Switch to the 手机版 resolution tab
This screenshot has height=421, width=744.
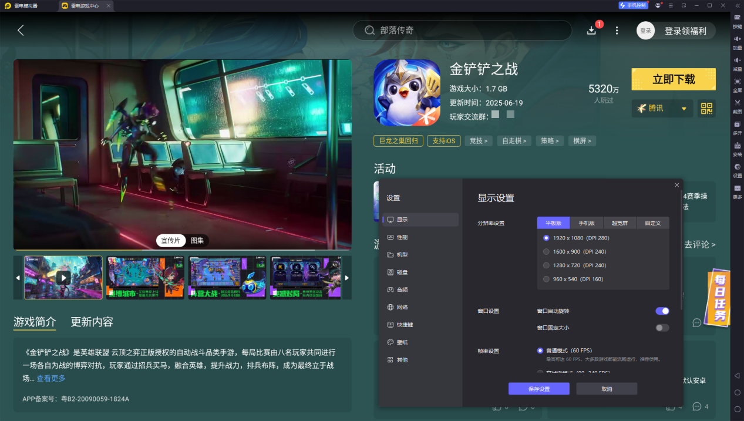(x=587, y=223)
